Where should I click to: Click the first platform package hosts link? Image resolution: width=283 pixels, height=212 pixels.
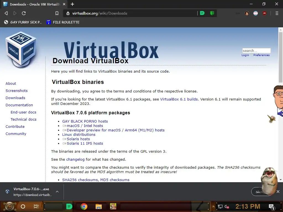point(85,121)
